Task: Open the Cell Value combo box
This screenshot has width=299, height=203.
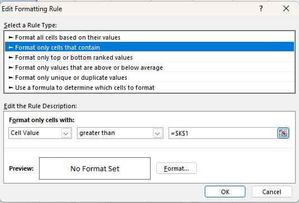Action: coord(40,133)
